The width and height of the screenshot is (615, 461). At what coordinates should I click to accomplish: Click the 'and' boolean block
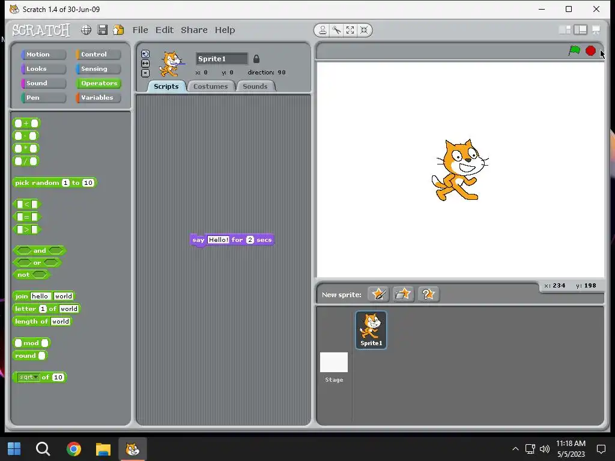[x=39, y=250]
